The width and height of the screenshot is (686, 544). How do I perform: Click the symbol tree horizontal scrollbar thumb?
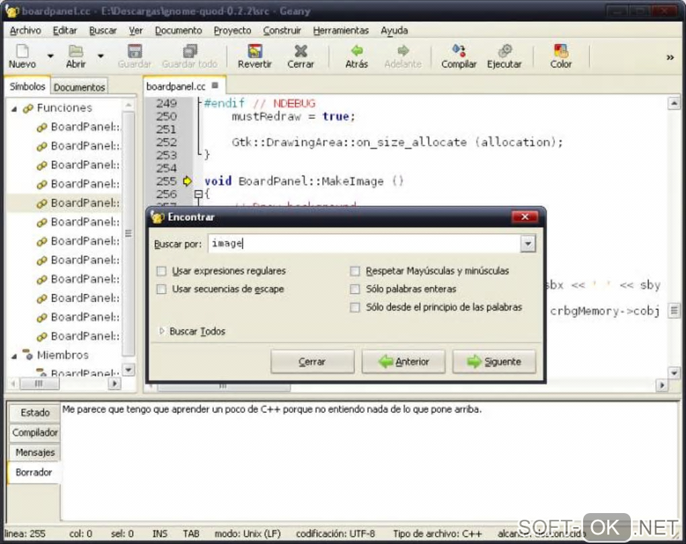tap(39, 383)
